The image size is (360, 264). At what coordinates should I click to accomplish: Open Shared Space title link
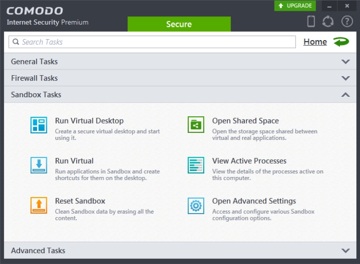click(245, 121)
